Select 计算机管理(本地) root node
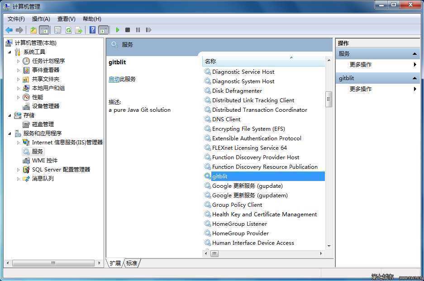Viewport: 424px width, 281px height. coord(35,43)
